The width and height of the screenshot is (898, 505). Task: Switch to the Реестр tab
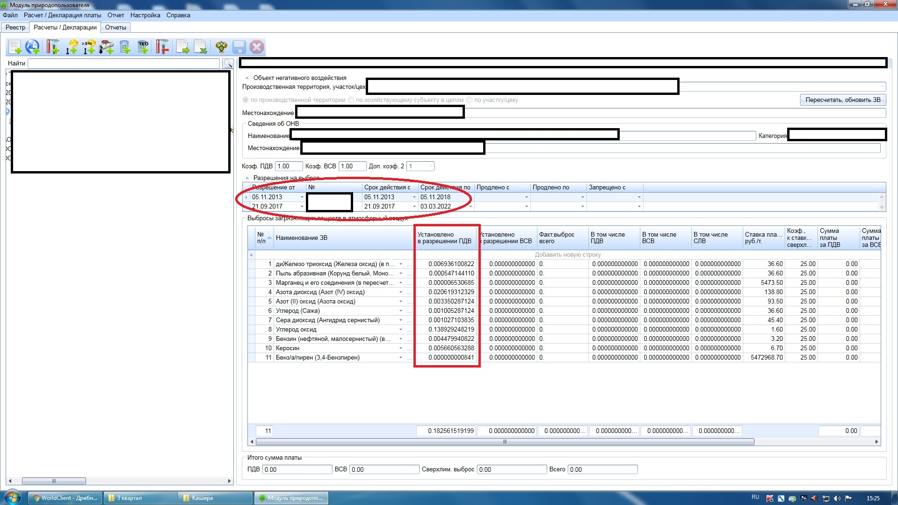[15, 27]
